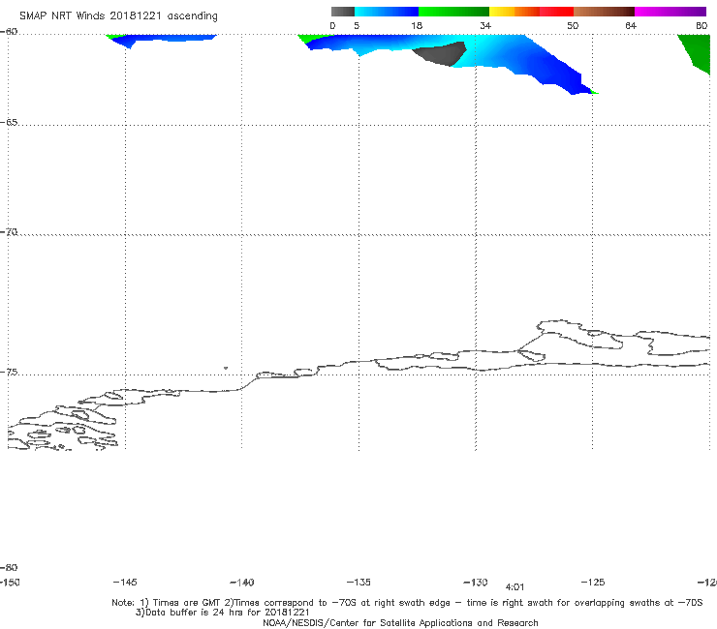The width and height of the screenshot is (717, 629).
Task: Click the longitude label "-130"
Action: [x=476, y=583]
